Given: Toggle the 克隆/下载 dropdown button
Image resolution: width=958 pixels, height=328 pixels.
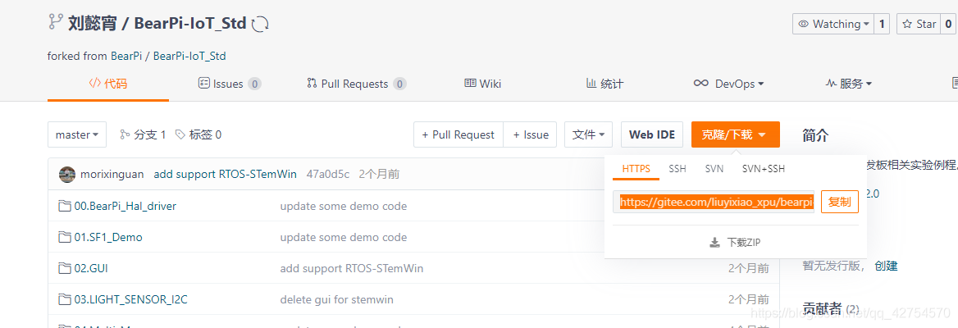Looking at the screenshot, I should click(x=736, y=134).
